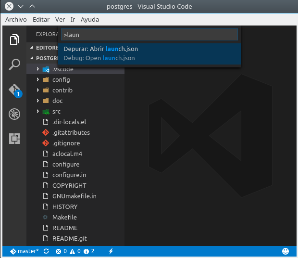Open the Explorer view in activity bar
The width and height of the screenshot is (298, 258).
coord(14,39)
